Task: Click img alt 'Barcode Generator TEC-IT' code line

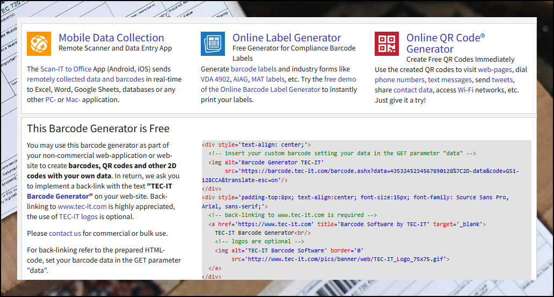Action: click(266, 162)
